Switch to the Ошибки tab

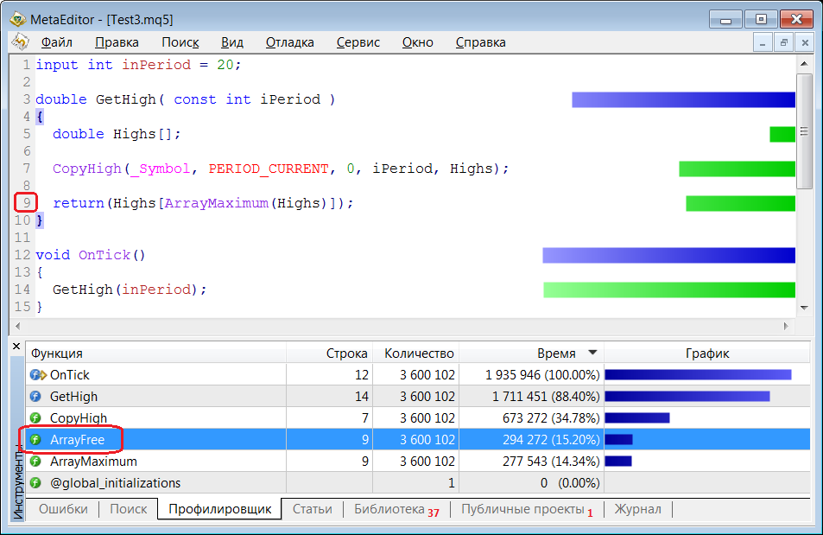(63, 509)
